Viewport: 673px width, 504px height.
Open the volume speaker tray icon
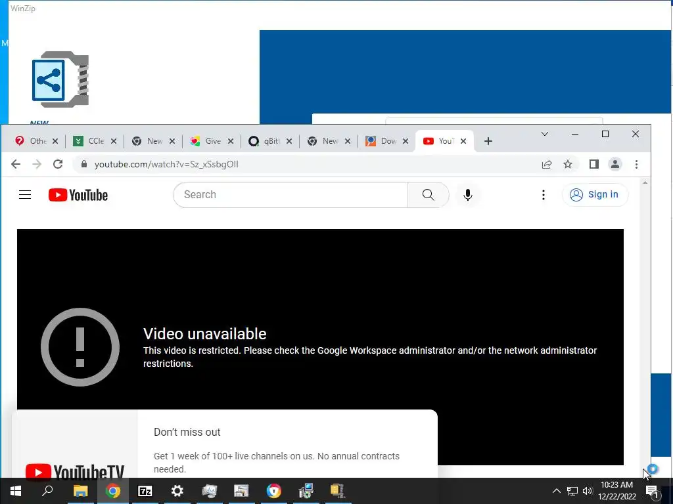pos(588,491)
